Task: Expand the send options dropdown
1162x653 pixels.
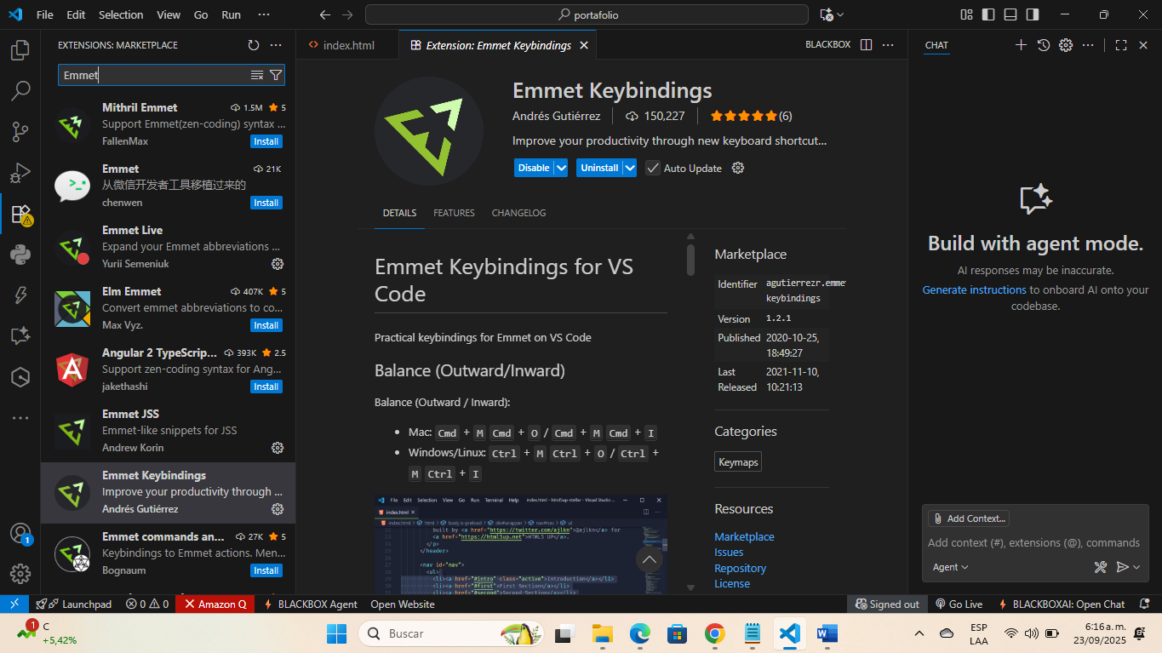Action: [1136, 567]
